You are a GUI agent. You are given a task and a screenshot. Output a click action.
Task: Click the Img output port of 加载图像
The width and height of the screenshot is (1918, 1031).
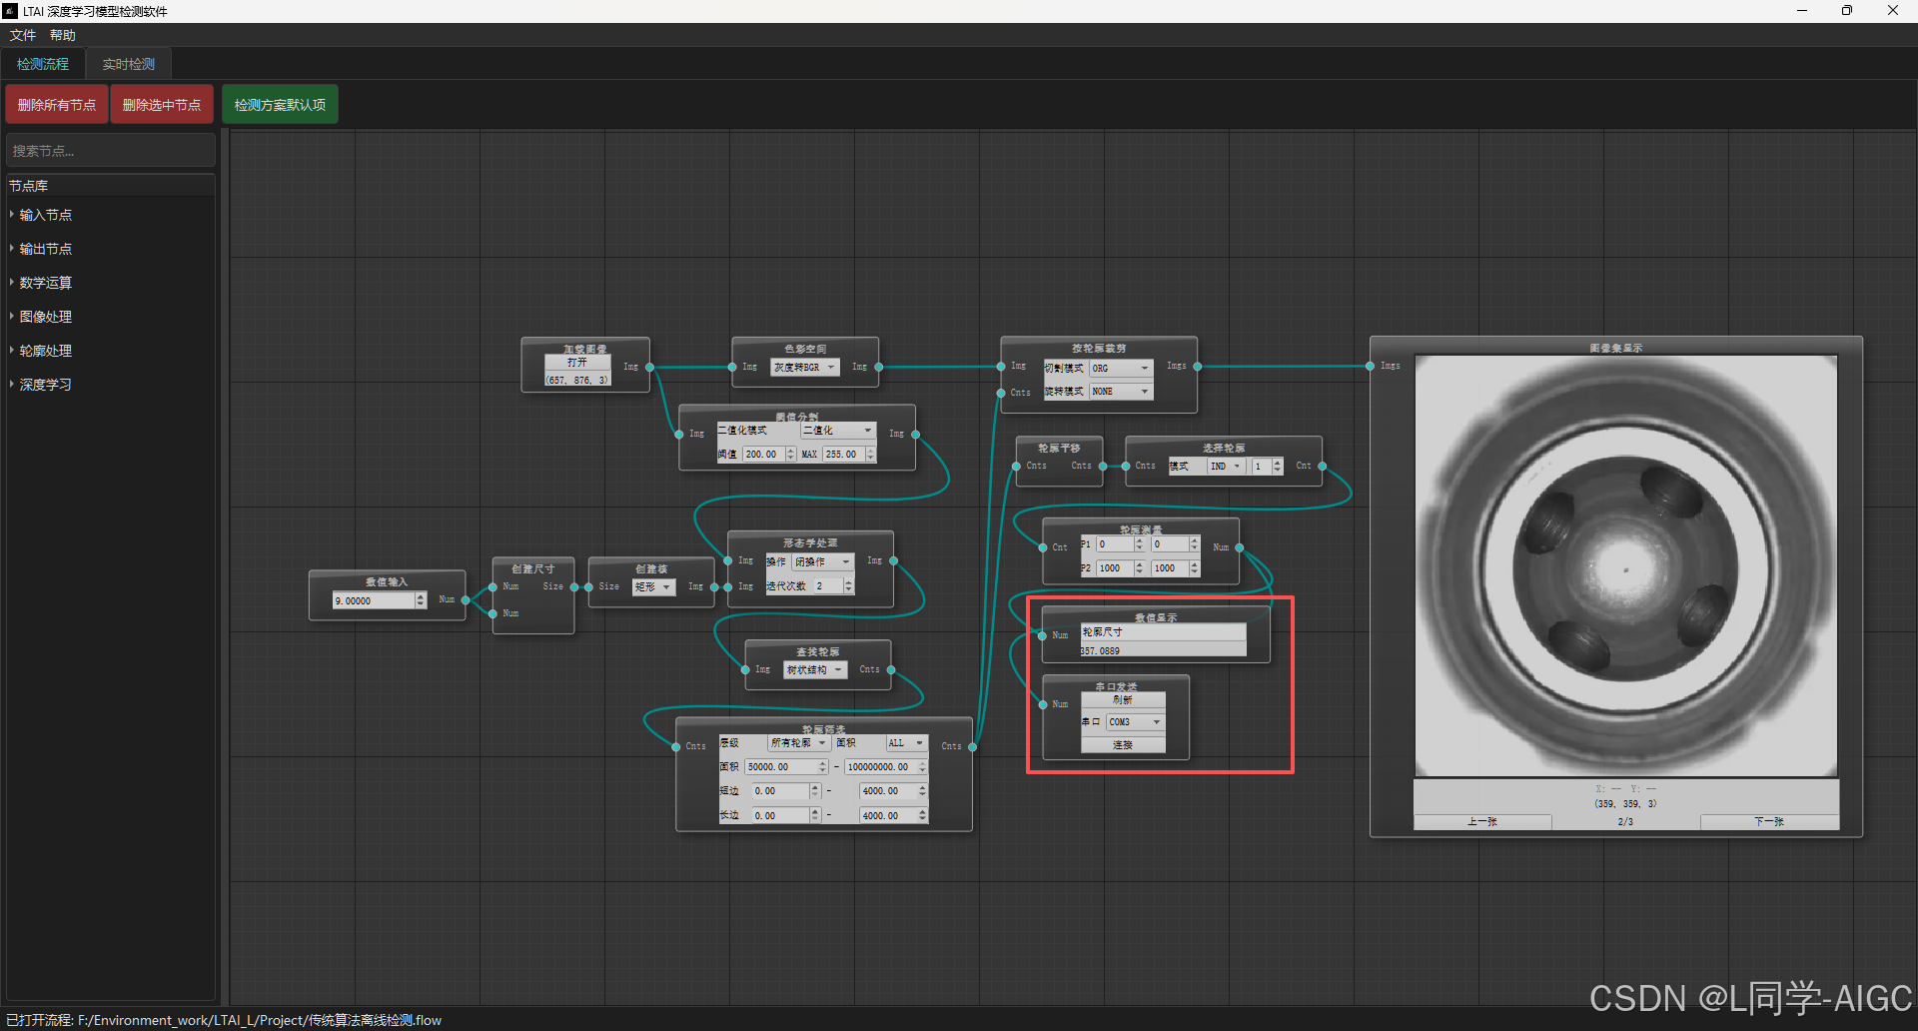coord(649,368)
